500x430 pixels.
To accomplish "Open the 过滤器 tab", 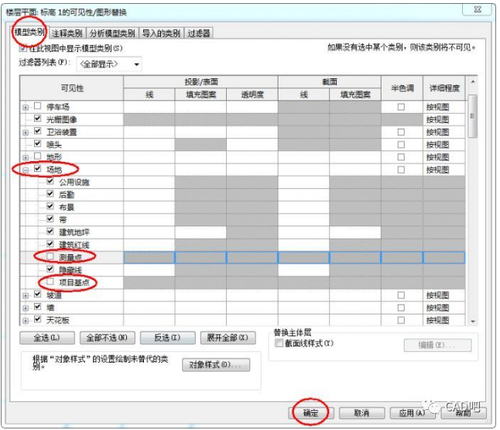I will click(x=199, y=33).
